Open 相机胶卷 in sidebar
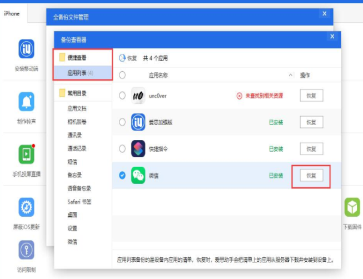The height and width of the screenshot is (279, 363). [77, 122]
